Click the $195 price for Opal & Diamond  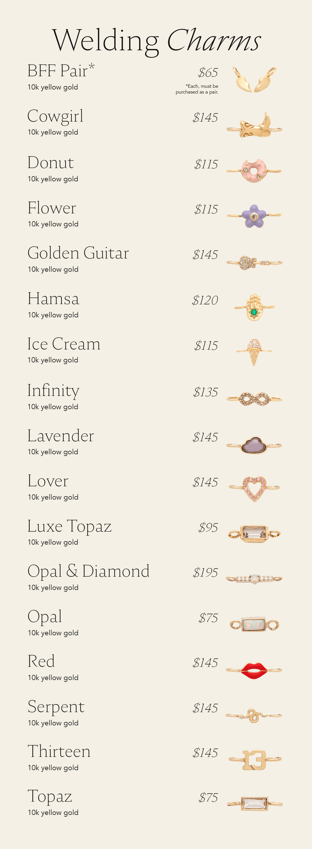click(205, 573)
